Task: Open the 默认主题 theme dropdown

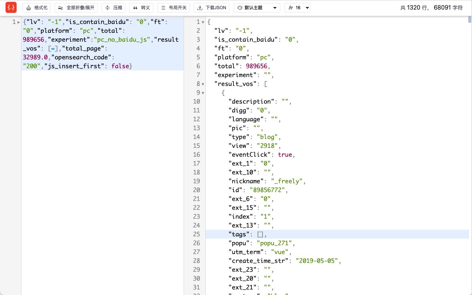Action: click(257, 8)
